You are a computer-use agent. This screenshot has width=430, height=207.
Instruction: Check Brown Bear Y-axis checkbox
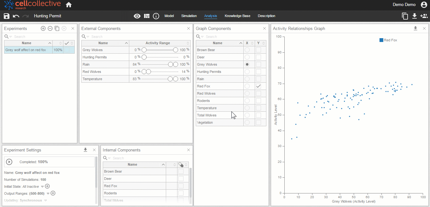click(x=259, y=50)
